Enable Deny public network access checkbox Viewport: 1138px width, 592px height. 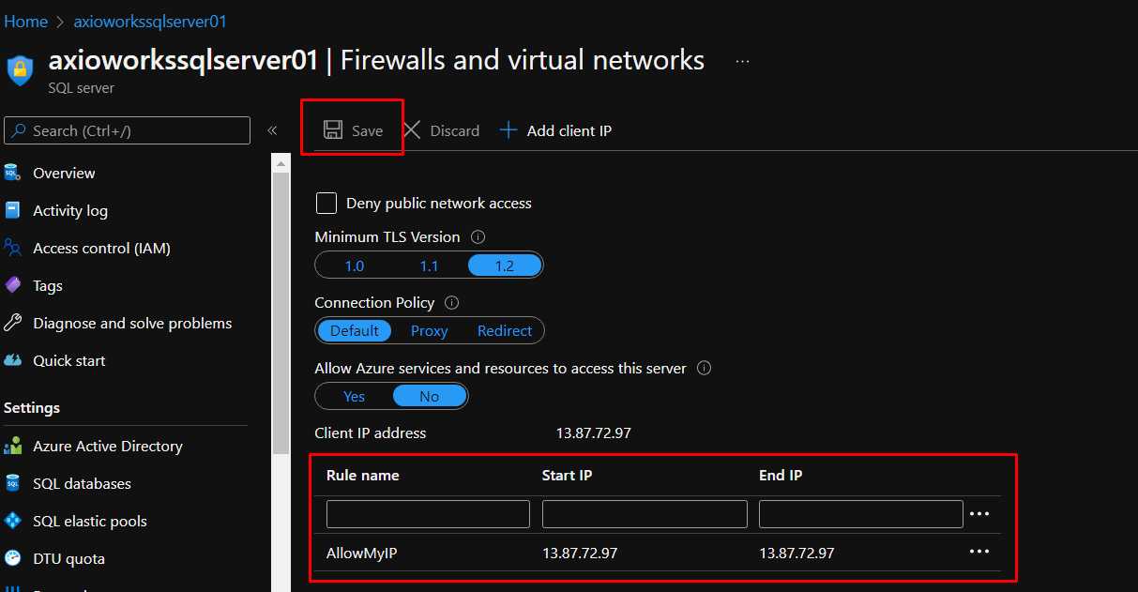(326, 203)
